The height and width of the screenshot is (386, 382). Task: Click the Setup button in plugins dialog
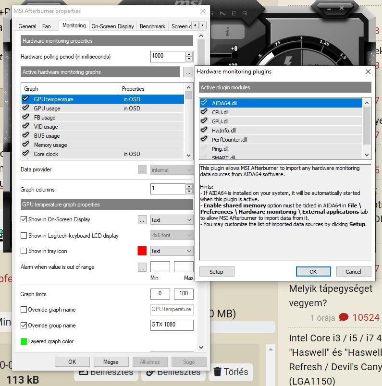tap(217, 272)
